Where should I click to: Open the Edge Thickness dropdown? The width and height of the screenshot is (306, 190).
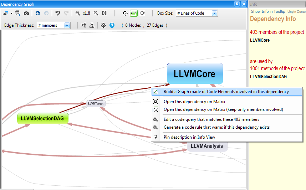pos(67,25)
